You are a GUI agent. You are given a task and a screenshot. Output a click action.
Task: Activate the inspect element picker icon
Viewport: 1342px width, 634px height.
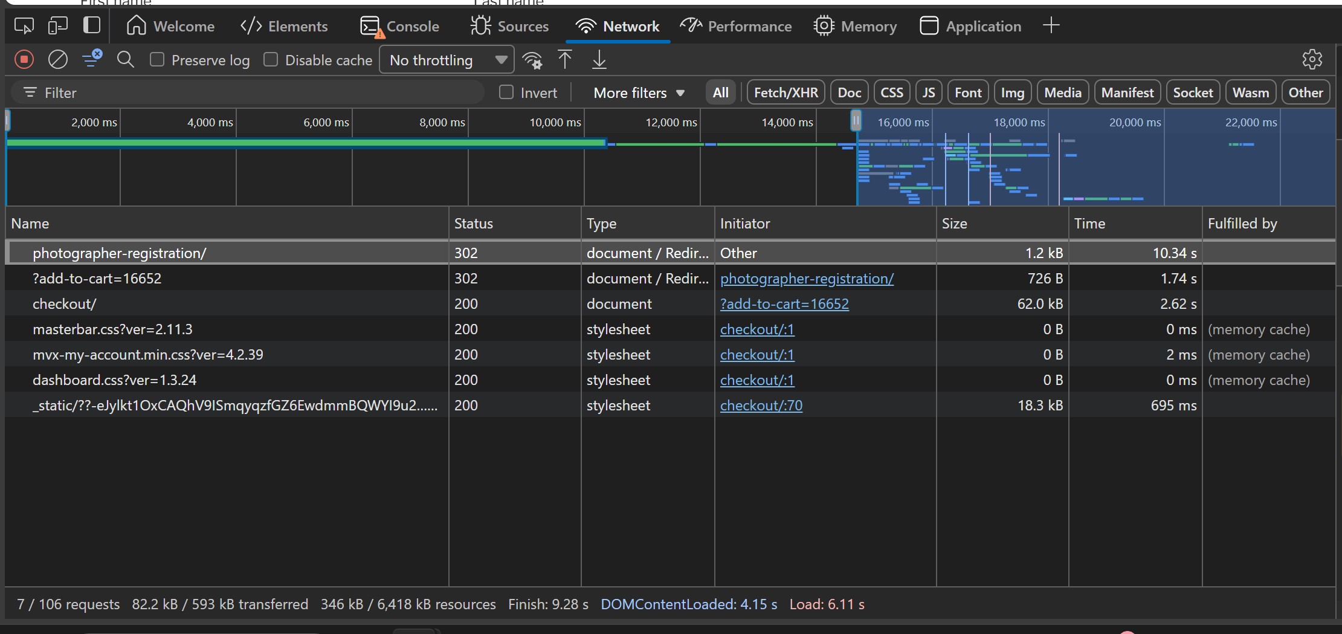pos(24,26)
